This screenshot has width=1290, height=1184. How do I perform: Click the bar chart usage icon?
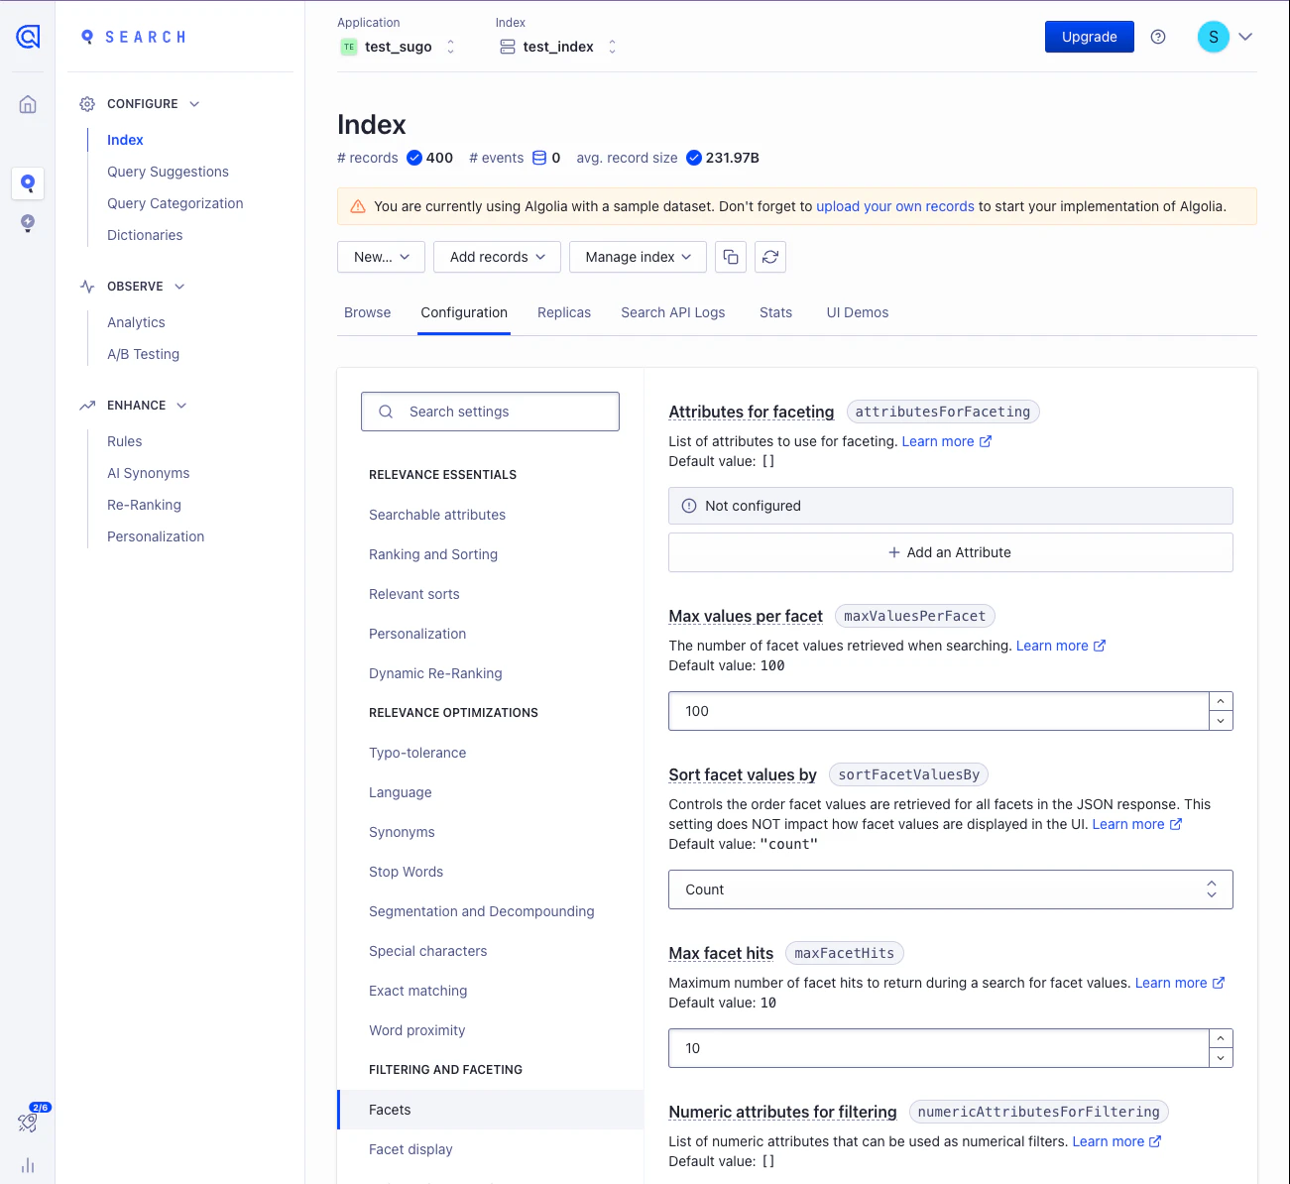(28, 1165)
